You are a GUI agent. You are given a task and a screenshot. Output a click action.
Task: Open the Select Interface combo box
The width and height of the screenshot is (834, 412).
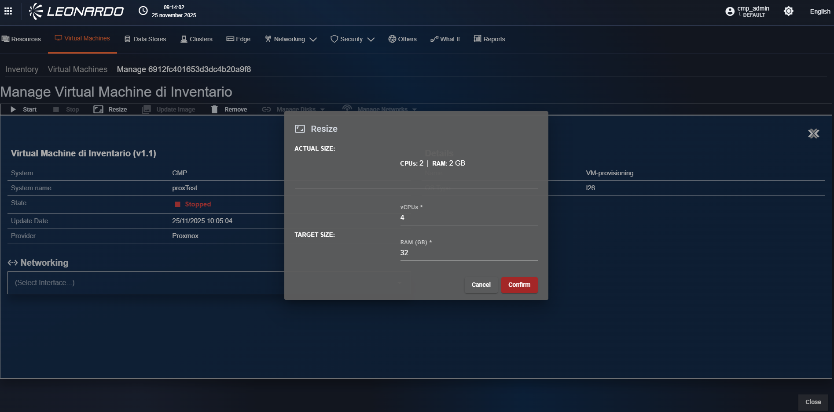[x=145, y=283]
